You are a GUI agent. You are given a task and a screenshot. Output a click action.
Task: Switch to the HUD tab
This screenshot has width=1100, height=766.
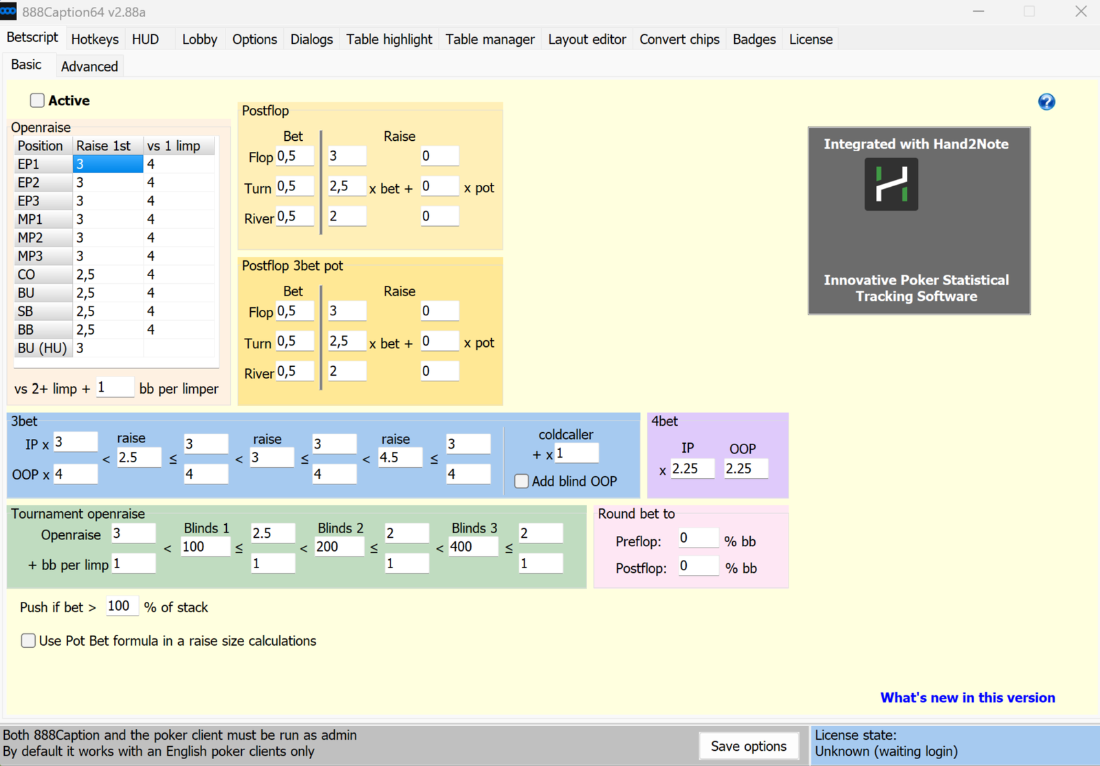(x=145, y=39)
